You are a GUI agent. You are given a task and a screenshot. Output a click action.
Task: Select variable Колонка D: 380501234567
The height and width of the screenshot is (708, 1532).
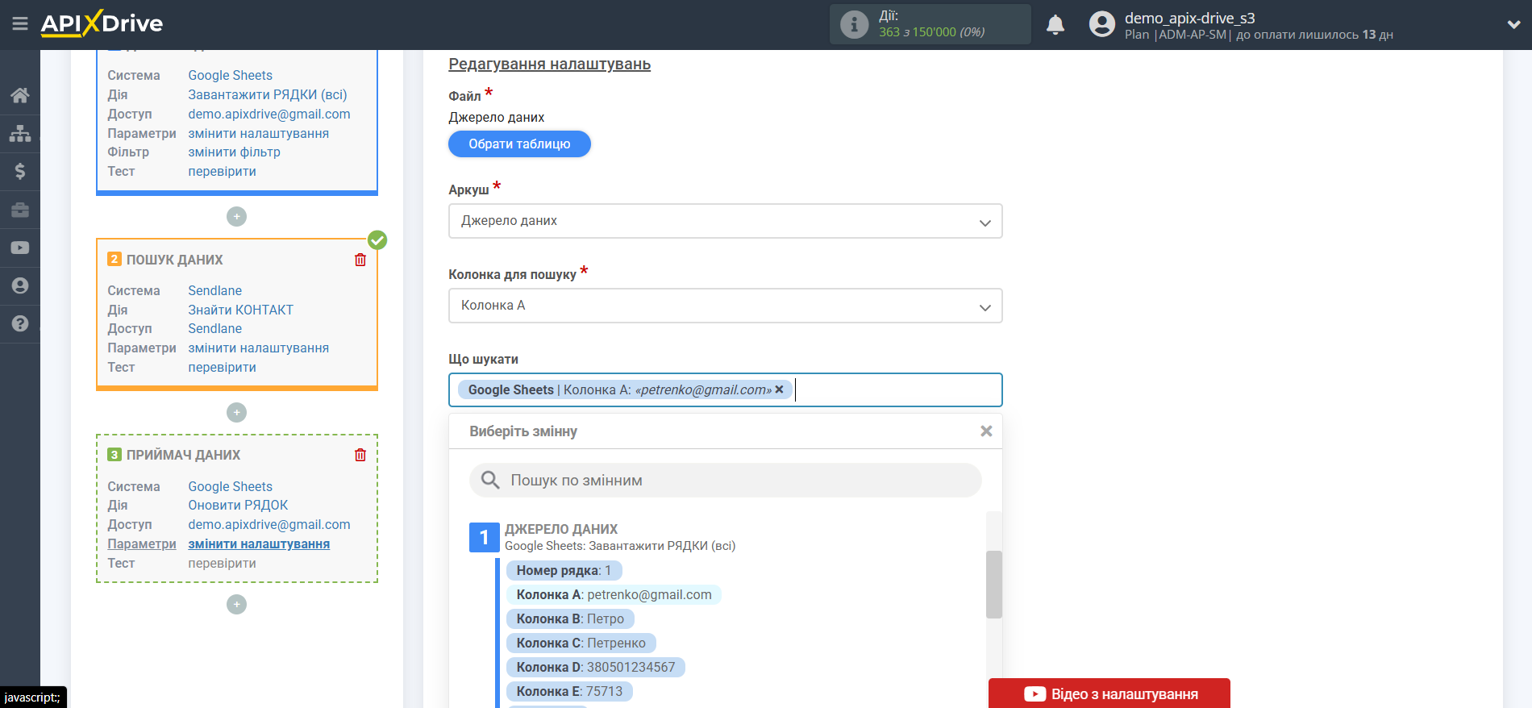[x=595, y=668]
